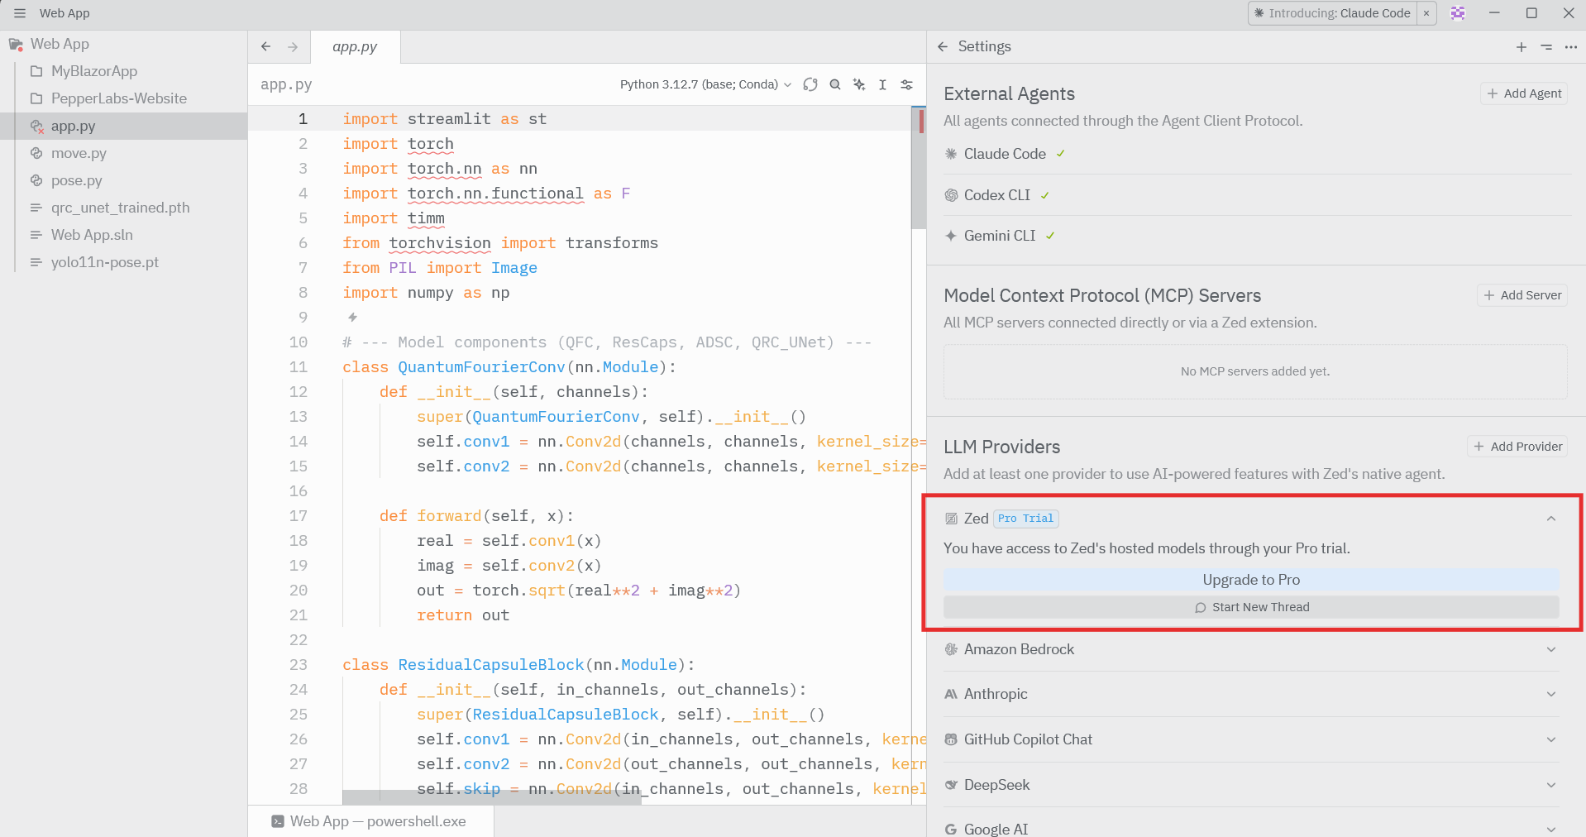
Task: Switch to the app.py tab
Action: coord(355,46)
